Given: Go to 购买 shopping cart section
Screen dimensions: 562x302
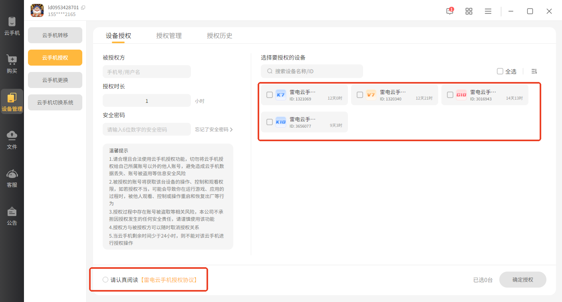Looking at the screenshot, I should pos(12,64).
